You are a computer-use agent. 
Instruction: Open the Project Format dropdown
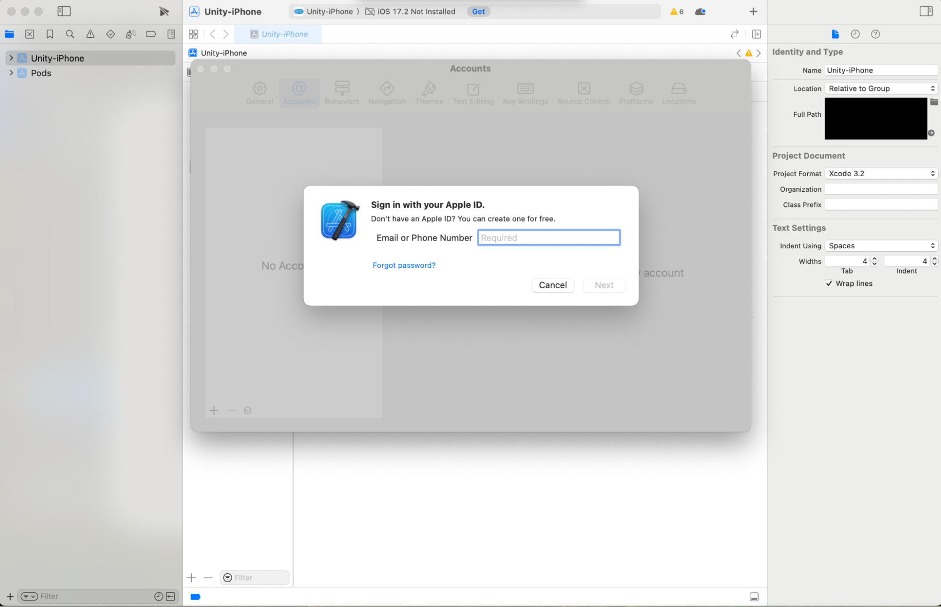[x=881, y=173]
